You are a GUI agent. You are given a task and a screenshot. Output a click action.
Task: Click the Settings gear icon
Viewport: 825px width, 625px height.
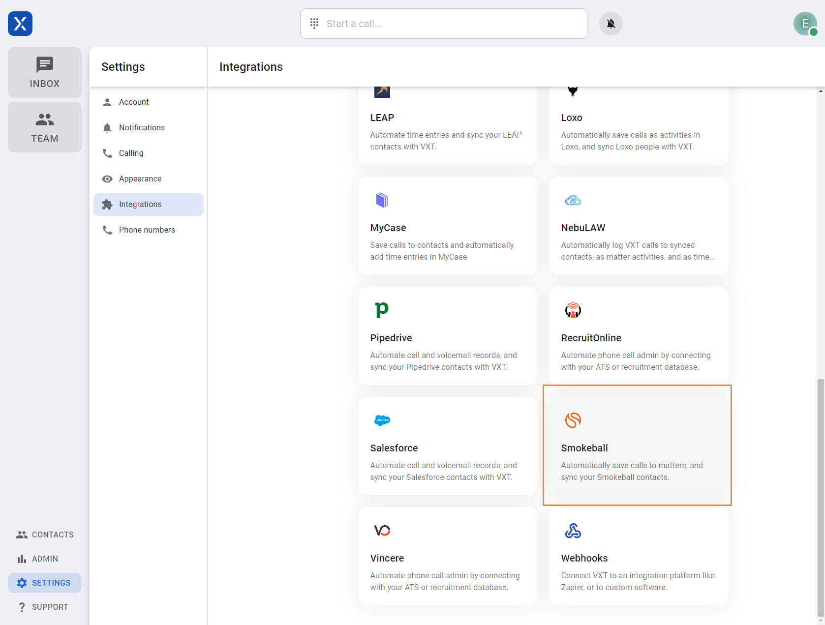[22, 583]
